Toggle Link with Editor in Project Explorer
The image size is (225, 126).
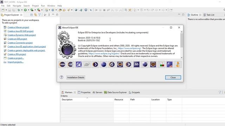(36, 15)
